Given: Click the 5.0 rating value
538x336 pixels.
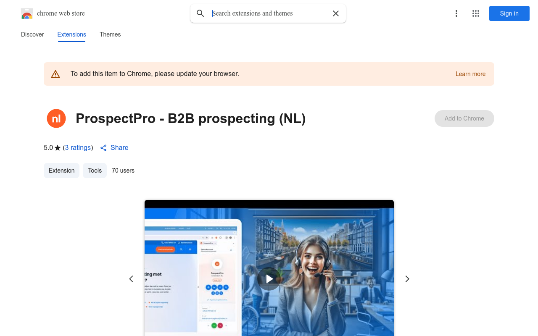Looking at the screenshot, I should (48, 147).
